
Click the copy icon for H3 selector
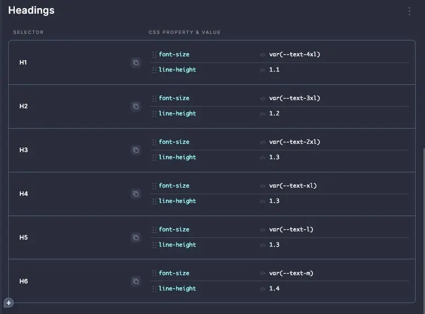pos(136,150)
